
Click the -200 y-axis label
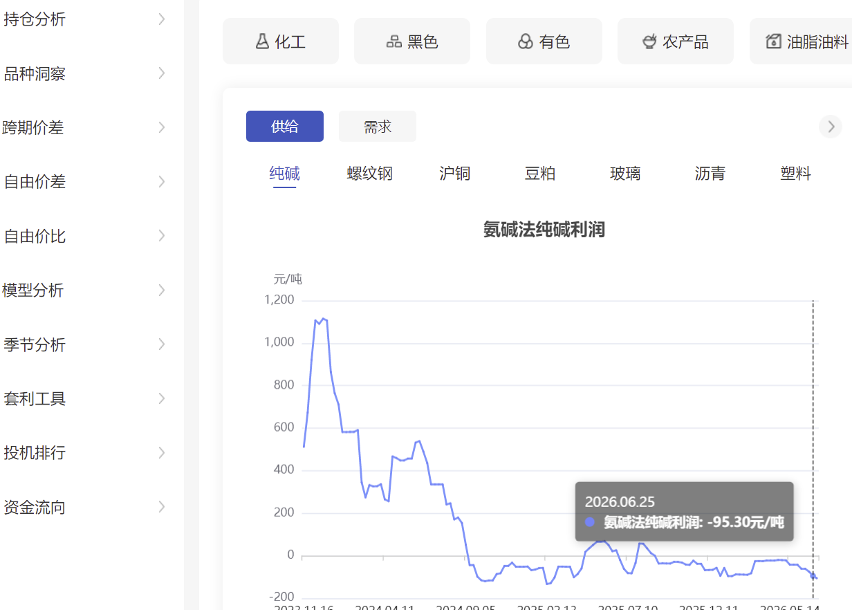coord(283,598)
